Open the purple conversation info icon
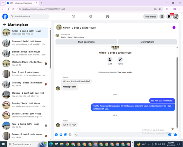This screenshot has width=183, height=147. click(174, 28)
